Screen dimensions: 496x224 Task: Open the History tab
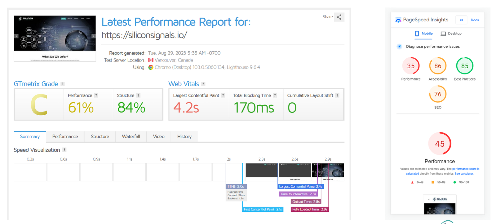click(184, 137)
